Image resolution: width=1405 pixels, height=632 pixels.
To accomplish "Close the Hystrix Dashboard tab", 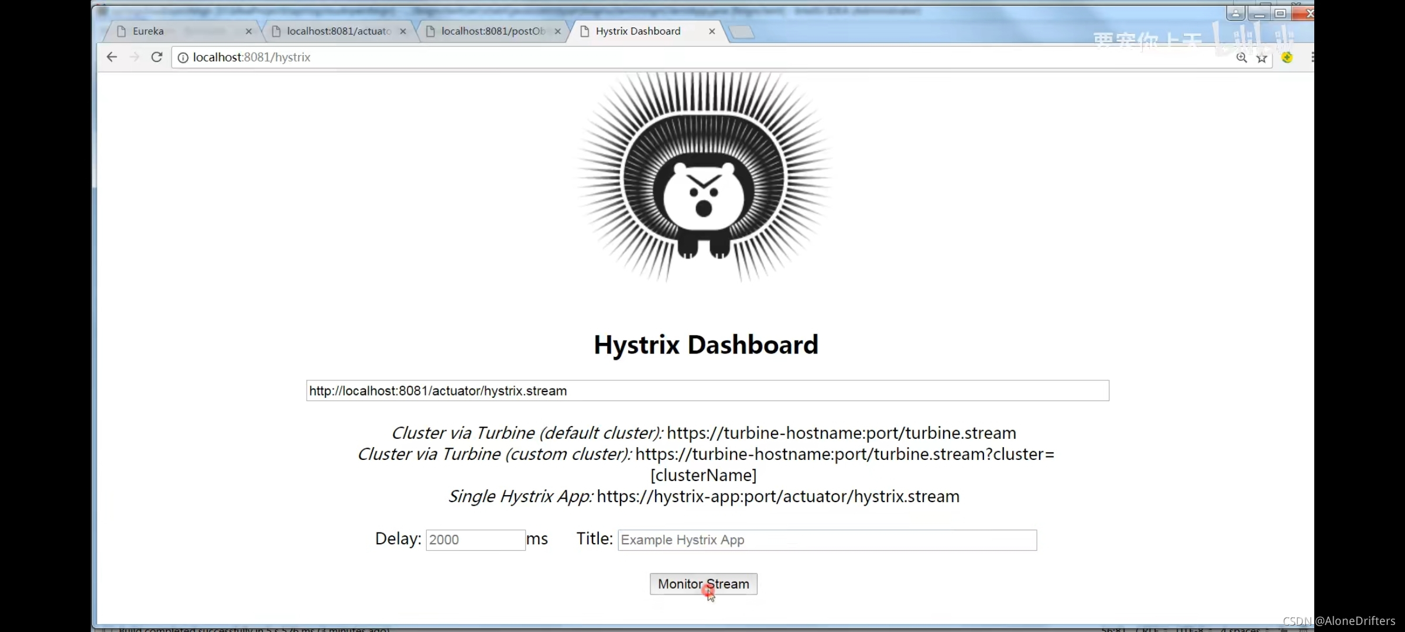I will point(712,31).
